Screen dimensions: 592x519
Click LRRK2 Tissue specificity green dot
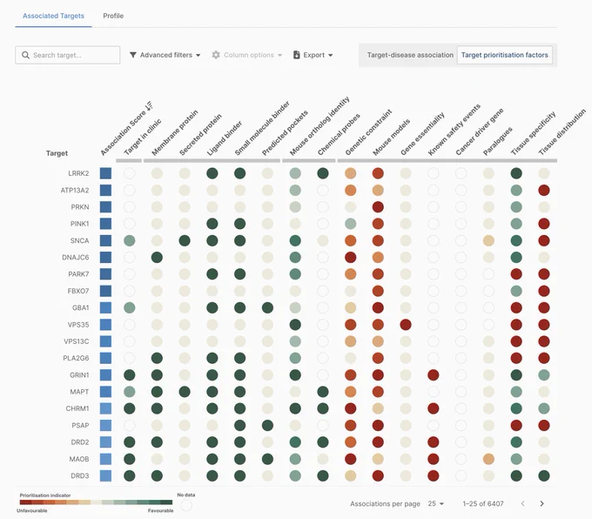click(516, 173)
